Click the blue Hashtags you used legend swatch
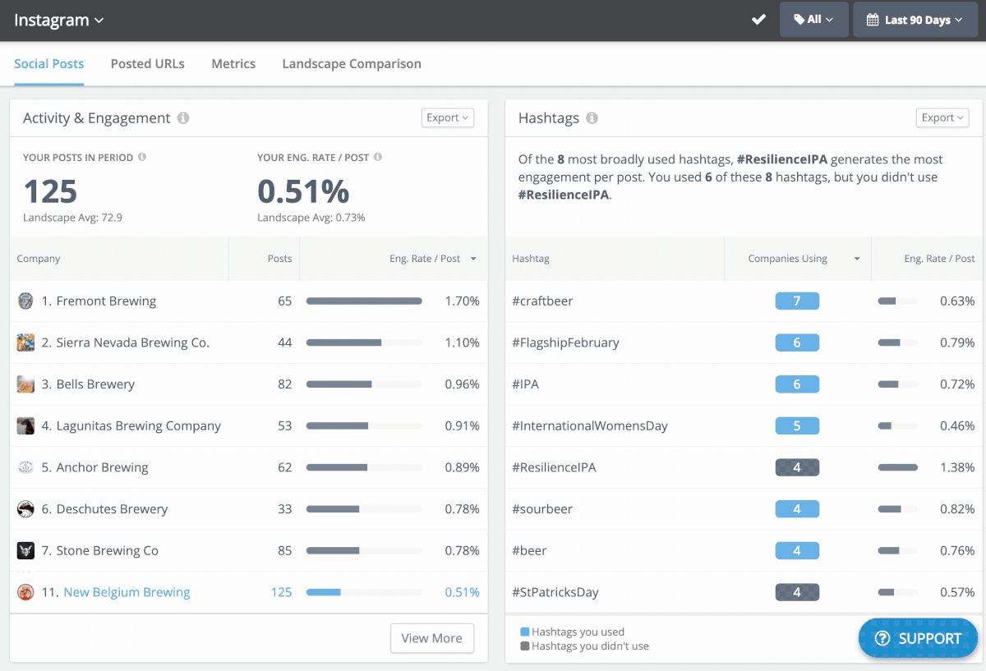 point(525,632)
